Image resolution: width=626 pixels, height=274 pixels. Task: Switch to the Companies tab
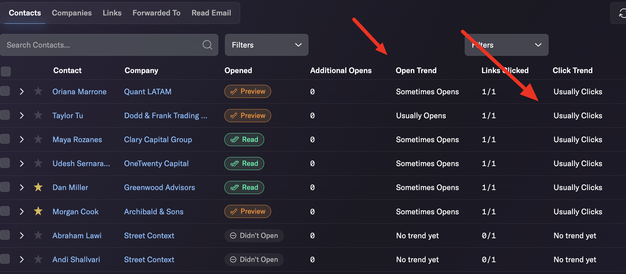pyautogui.click(x=72, y=13)
